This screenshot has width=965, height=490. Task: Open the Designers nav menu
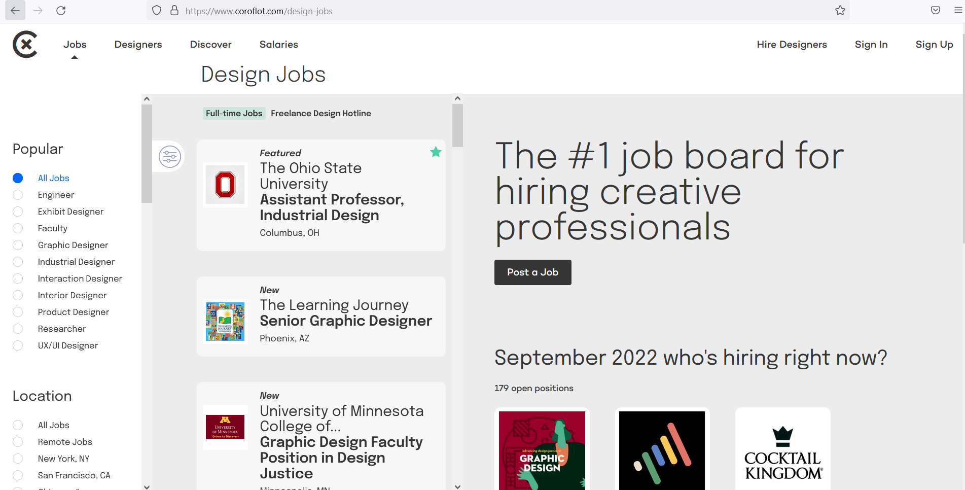(138, 45)
